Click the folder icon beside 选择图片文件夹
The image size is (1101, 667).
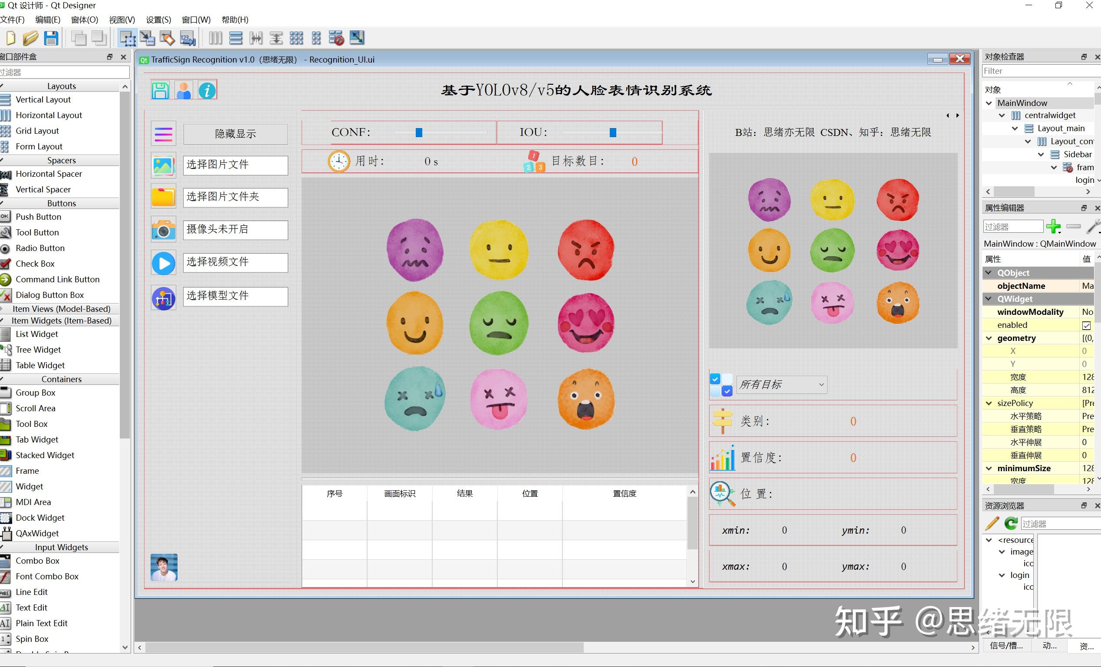pyautogui.click(x=163, y=197)
